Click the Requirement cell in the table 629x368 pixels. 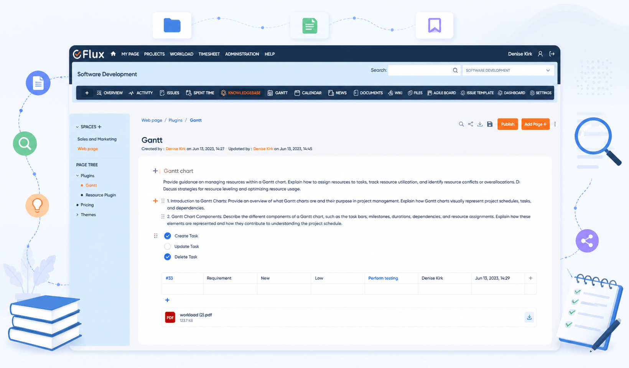click(230, 278)
